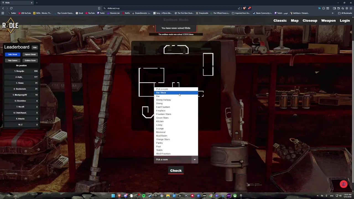The width and height of the screenshot is (354, 199).
Task: Open the apps grid in bookmarks bar
Action: [x=3, y=13]
